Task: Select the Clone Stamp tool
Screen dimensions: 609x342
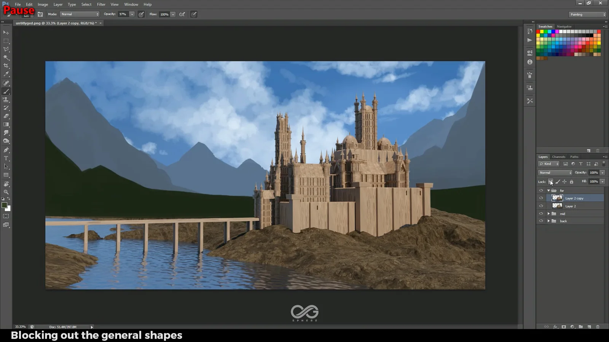Action: click(x=6, y=100)
